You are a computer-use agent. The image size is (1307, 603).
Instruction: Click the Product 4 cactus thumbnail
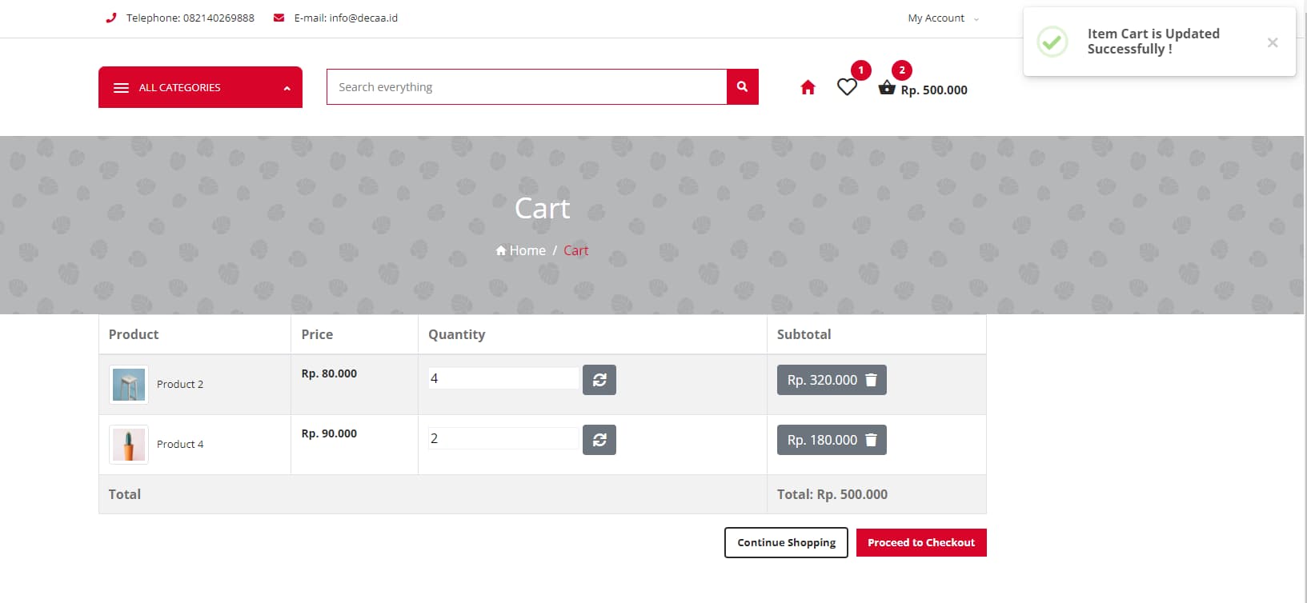[129, 445]
